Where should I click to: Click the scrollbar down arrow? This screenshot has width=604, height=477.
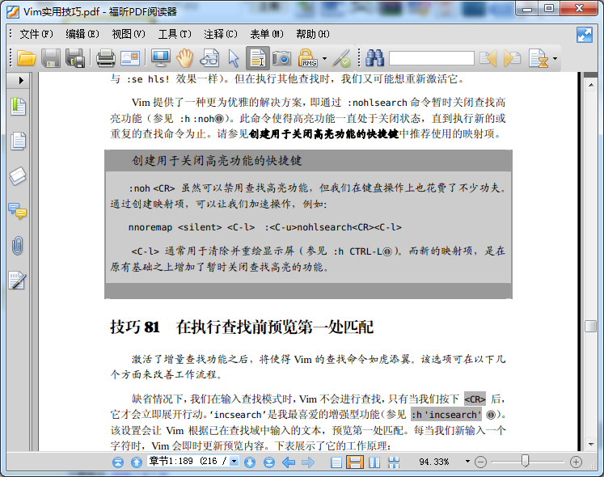pyautogui.click(x=591, y=445)
